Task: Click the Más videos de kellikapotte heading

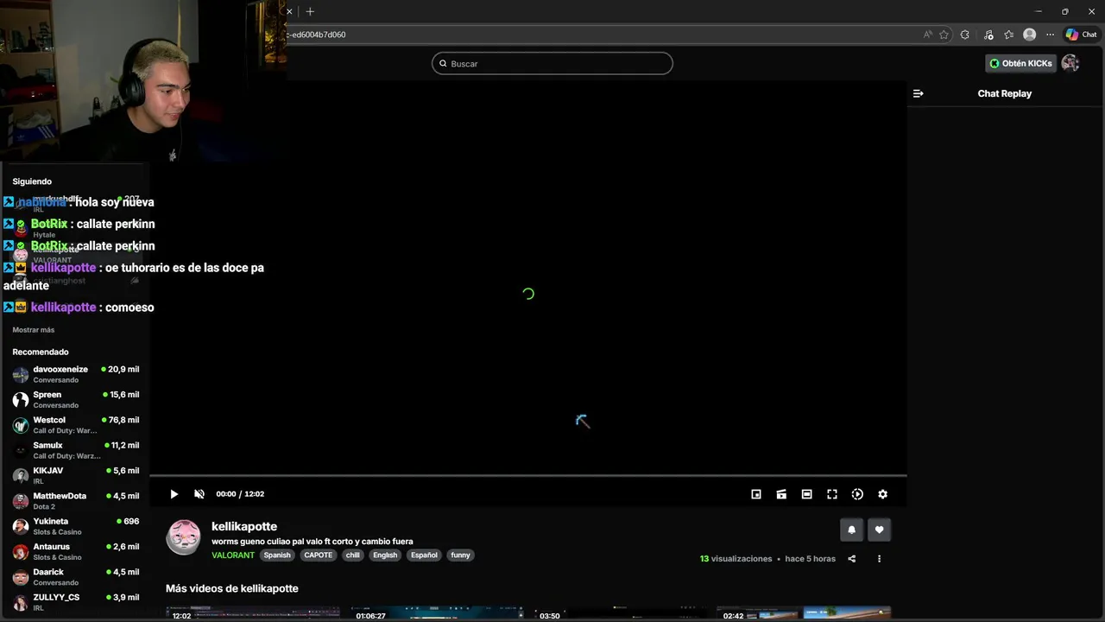Action: click(232, 588)
